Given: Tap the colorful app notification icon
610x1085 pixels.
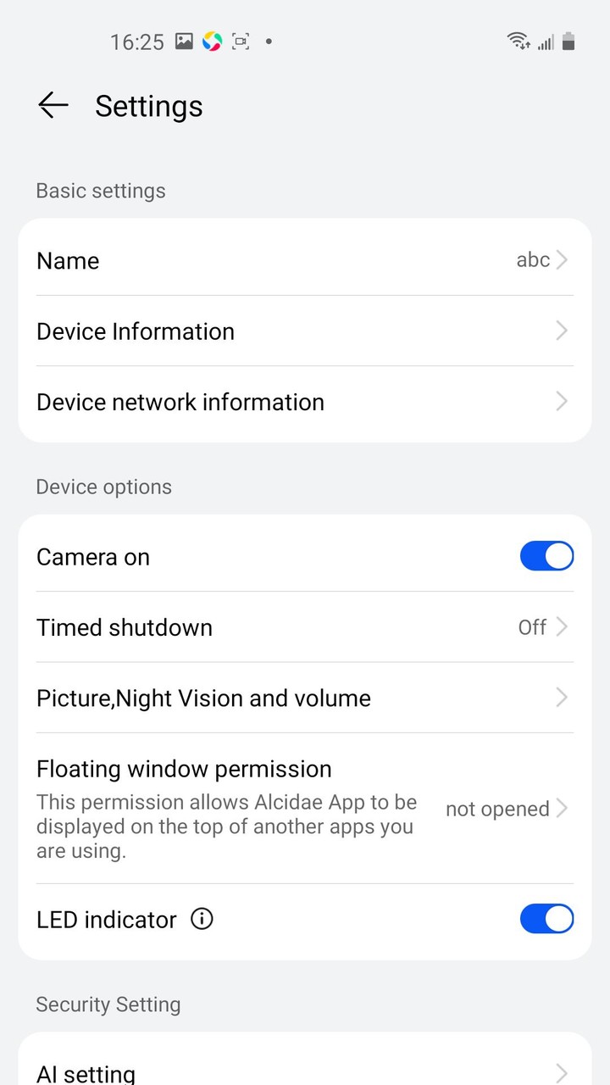Looking at the screenshot, I should (x=212, y=41).
